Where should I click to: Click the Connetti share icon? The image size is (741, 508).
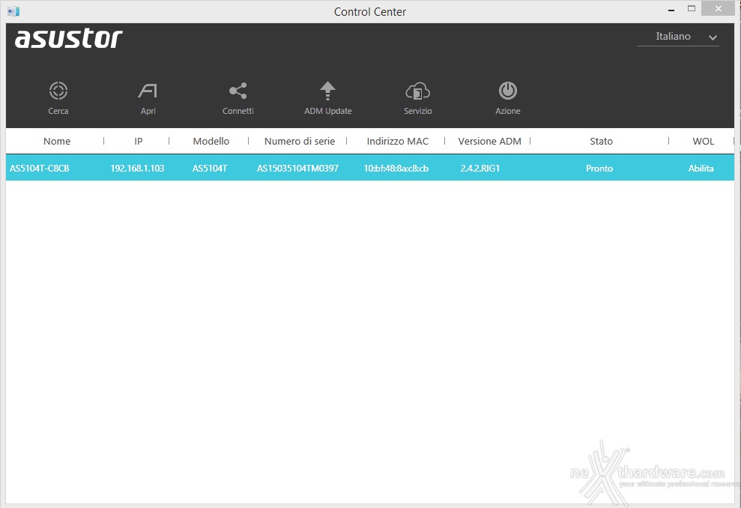[238, 91]
